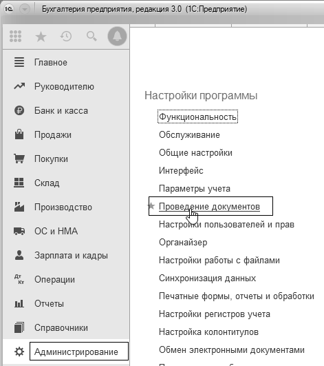Open the Справочники section
324x366 pixels.
pos(61,327)
